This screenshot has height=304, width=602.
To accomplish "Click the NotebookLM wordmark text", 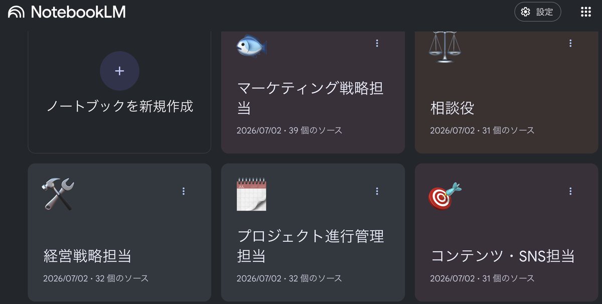I will point(78,12).
